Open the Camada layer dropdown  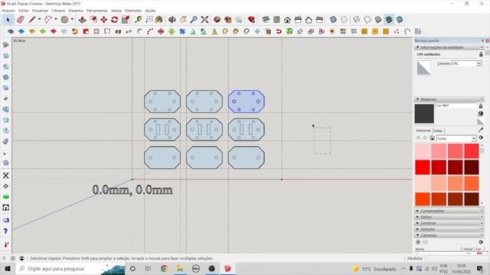[x=466, y=63]
